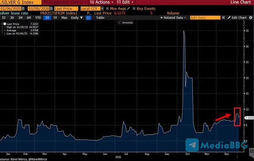
Task: Expand the Daily frequency dropdown
Action: pyautogui.click(x=76, y=18)
